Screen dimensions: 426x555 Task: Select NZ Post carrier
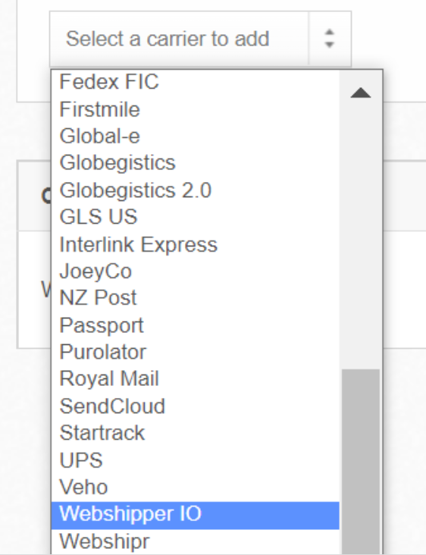(196, 298)
